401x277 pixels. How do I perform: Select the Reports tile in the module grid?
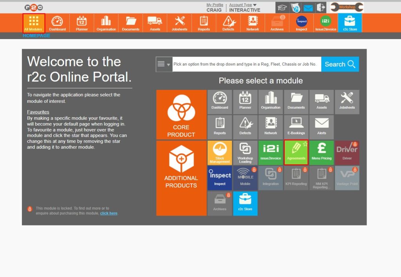point(220,127)
